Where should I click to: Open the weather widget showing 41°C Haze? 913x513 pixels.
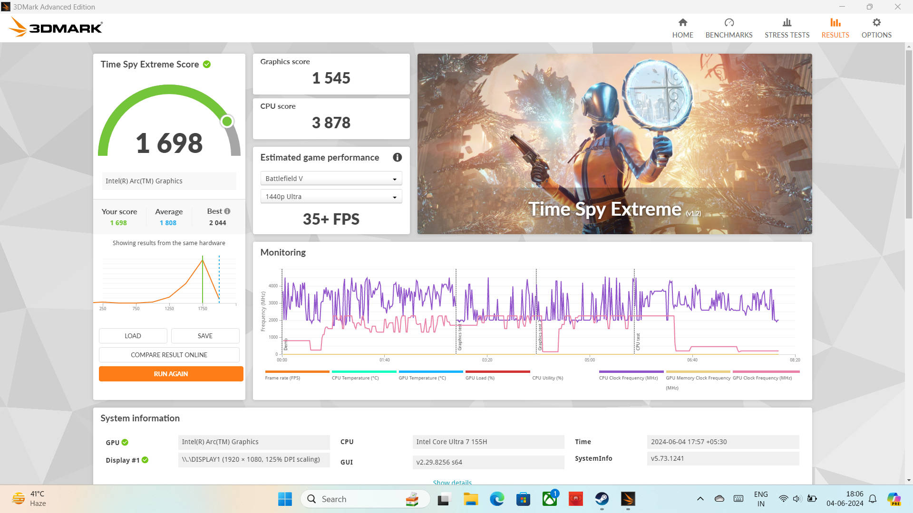[29, 499]
